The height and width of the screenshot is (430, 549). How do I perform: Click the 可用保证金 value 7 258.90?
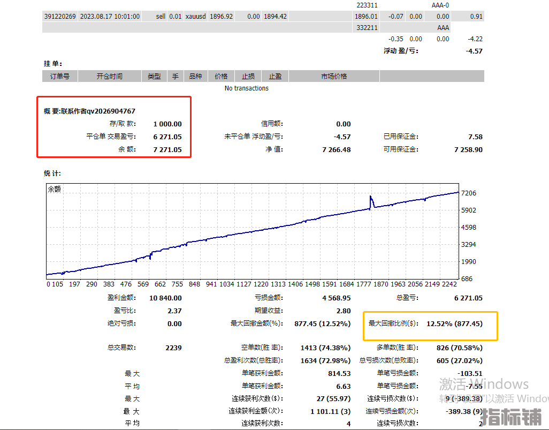click(x=468, y=150)
